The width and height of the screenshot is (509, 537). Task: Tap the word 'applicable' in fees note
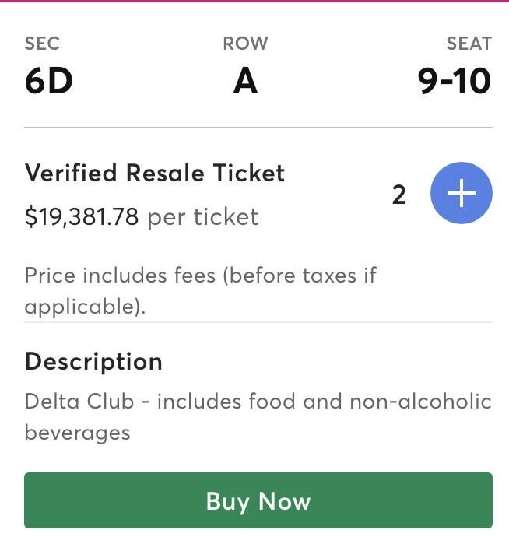82,306
